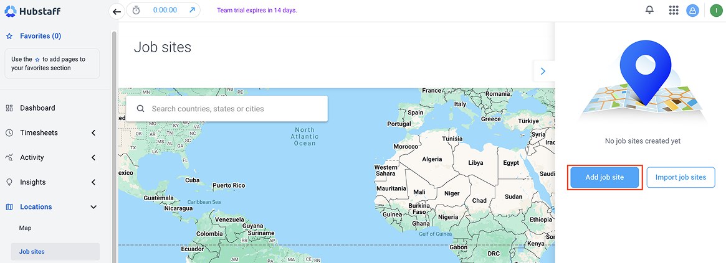Focus the search countries, states or cities field
Image resolution: width=726 pixels, height=263 pixels.
pyautogui.click(x=234, y=109)
